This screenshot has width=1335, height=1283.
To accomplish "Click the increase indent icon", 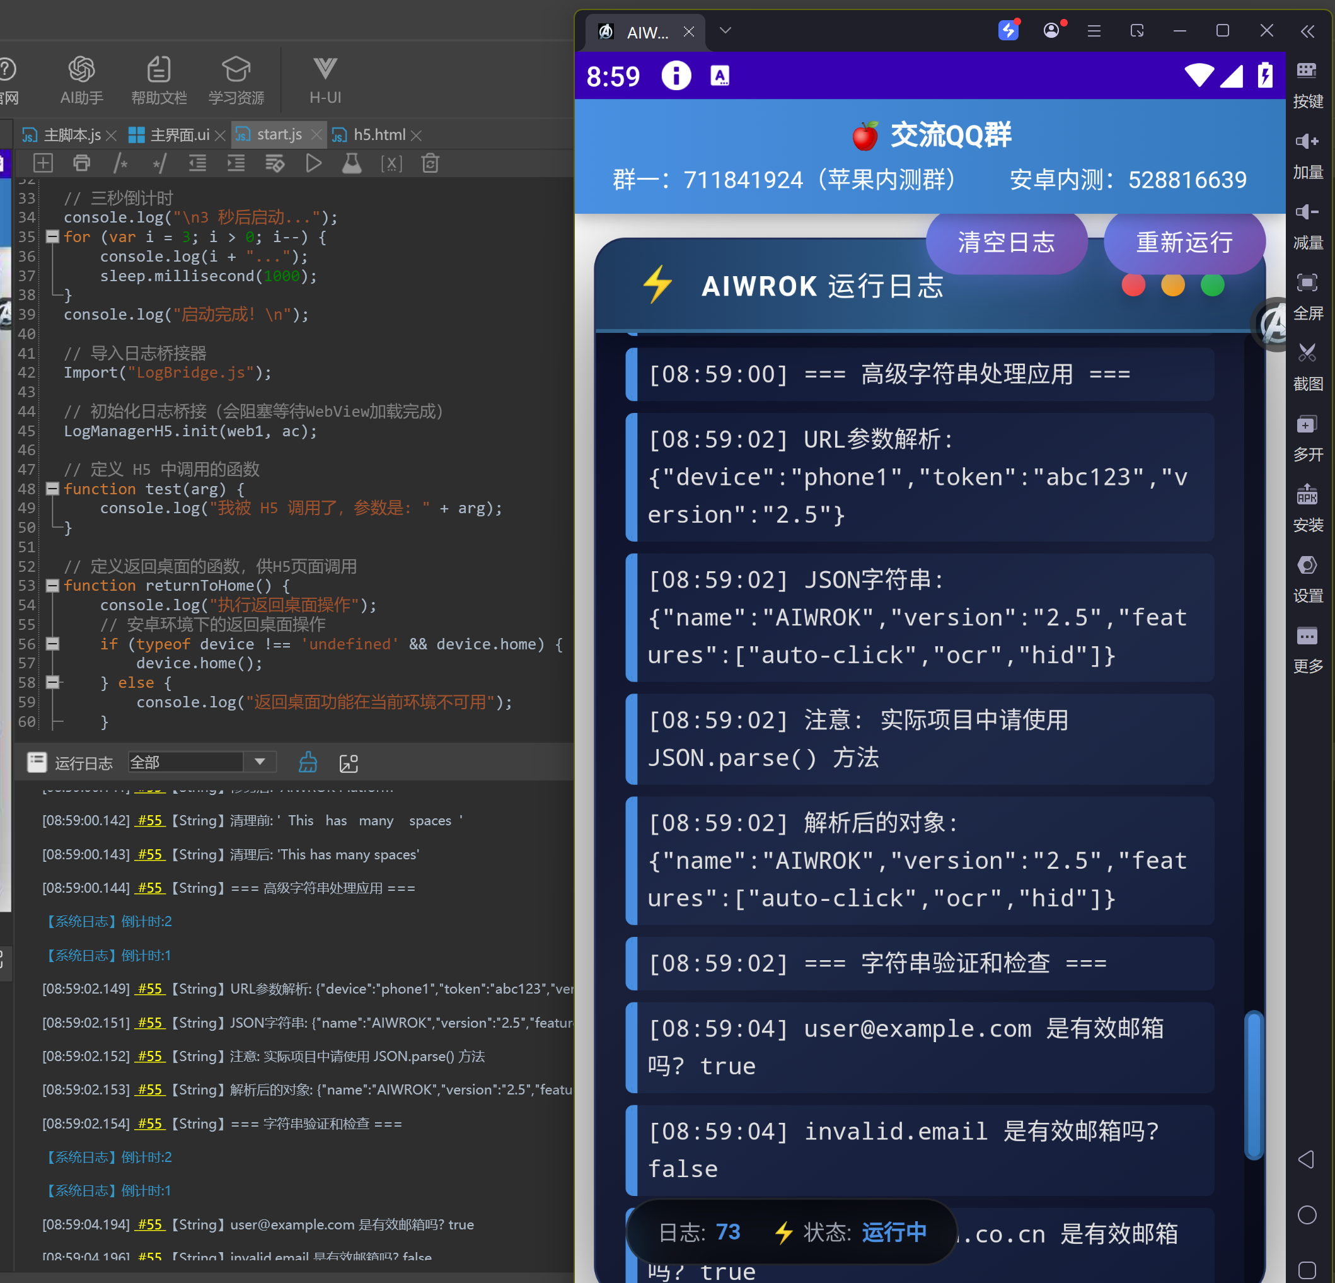I will pyautogui.click(x=236, y=163).
